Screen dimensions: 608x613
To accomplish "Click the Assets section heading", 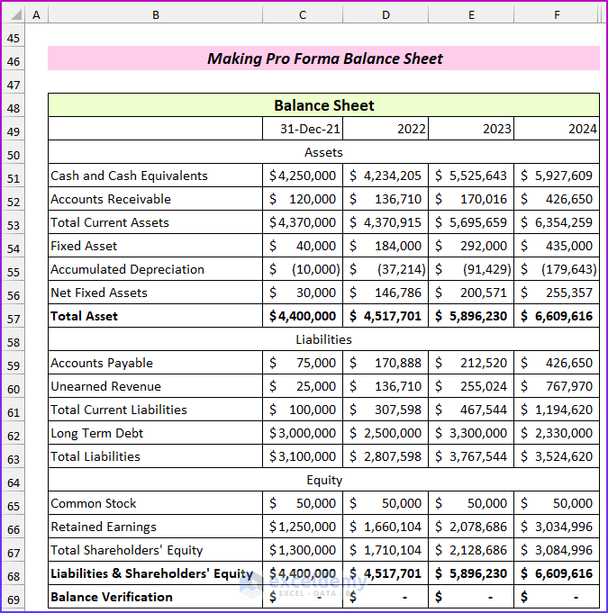I will coord(324,152).
